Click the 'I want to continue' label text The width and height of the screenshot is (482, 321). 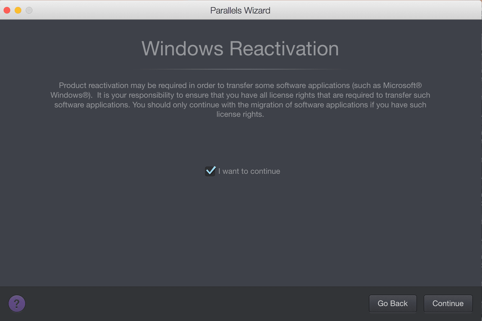(249, 171)
